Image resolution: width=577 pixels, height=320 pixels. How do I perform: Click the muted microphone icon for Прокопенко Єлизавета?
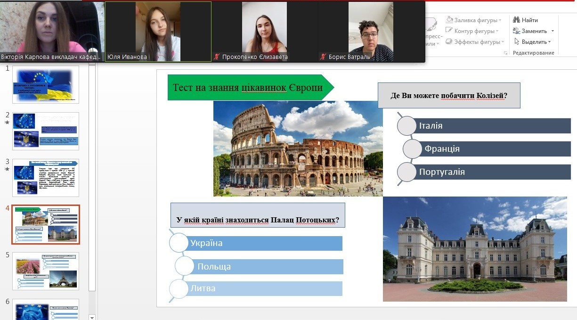[x=217, y=57]
